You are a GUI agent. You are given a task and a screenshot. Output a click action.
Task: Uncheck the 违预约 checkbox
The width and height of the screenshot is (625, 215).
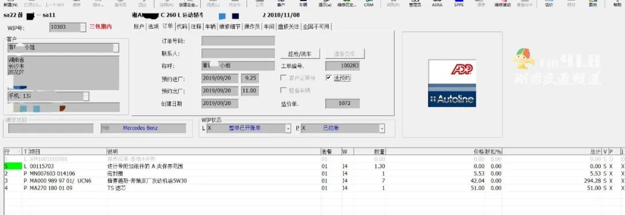pyautogui.click(x=329, y=78)
